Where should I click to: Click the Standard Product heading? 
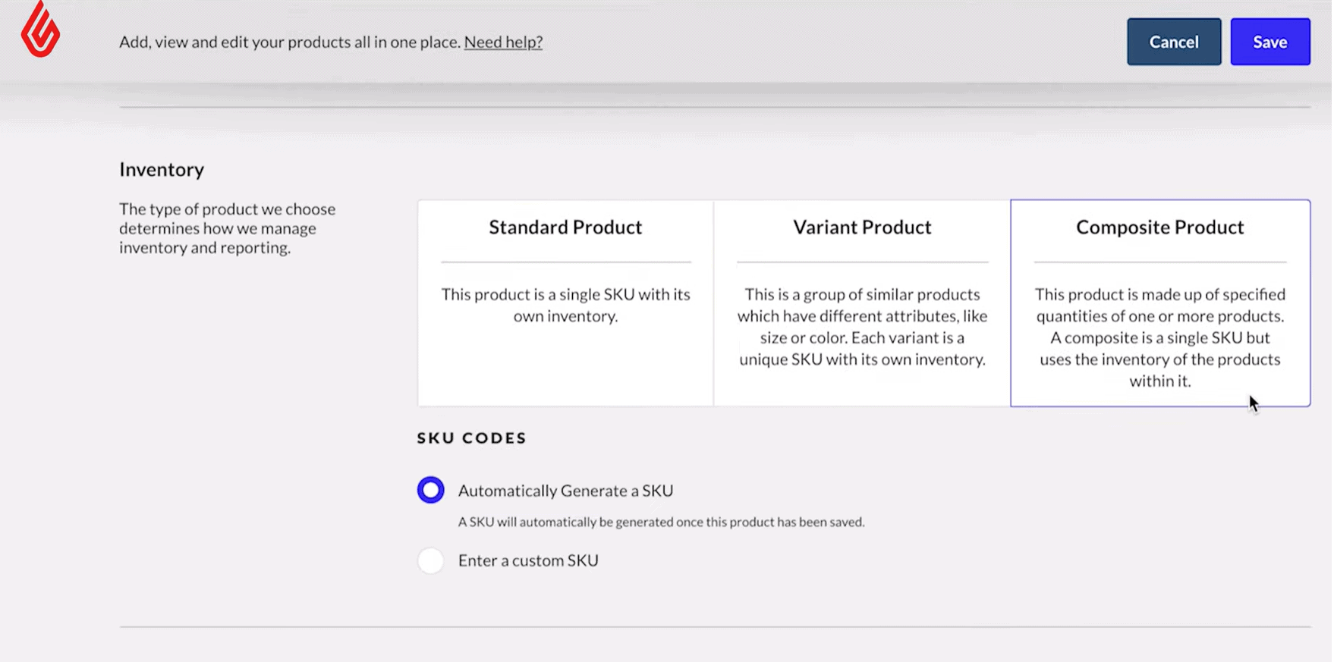565,227
